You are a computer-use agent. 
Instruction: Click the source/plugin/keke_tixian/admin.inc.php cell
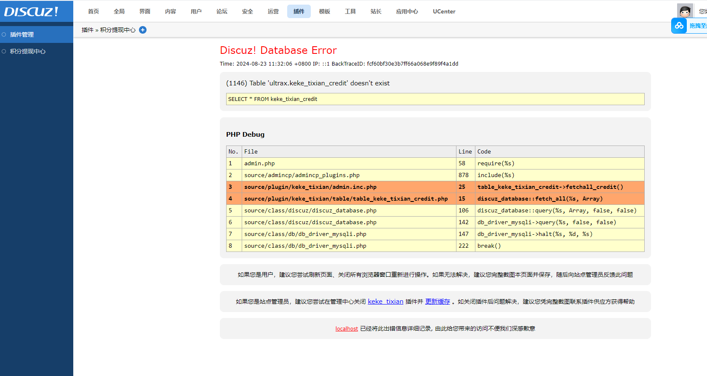(x=349, y=187)
